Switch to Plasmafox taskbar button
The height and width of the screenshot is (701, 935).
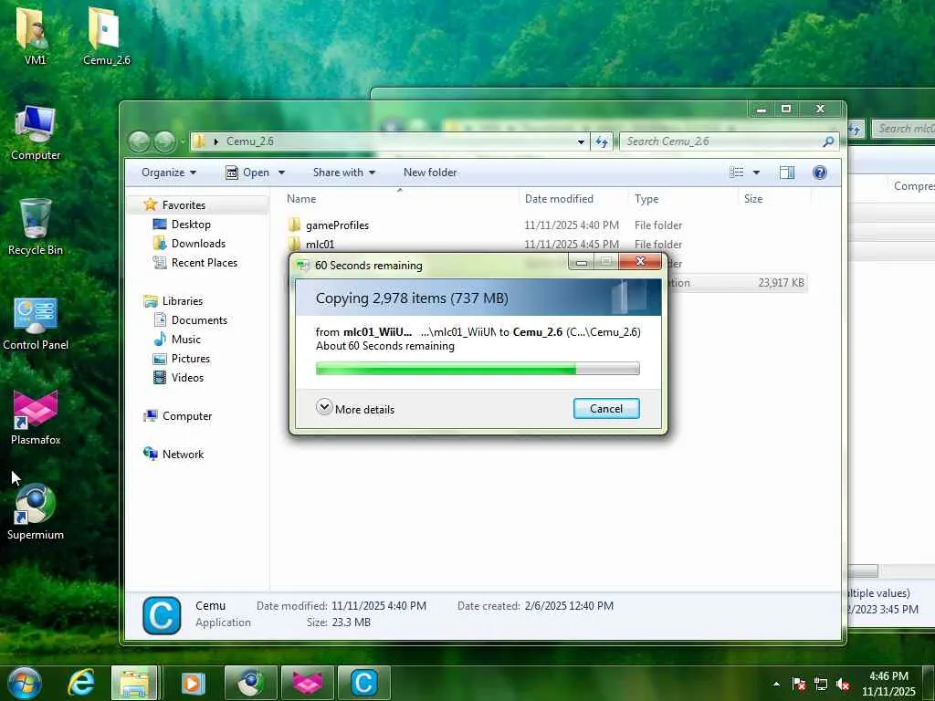pos(307,683)
